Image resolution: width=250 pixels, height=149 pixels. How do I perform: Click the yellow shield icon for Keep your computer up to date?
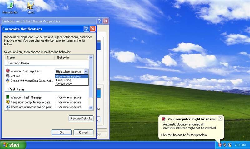click(7, 102)
